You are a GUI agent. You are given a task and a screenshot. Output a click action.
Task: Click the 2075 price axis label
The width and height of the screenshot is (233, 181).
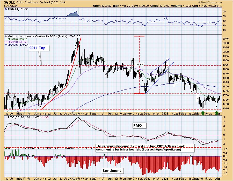tap(226, 39)
